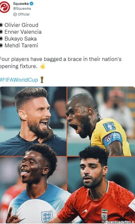The image size is (135, 224).
Task: Click the Bukayo Saka text line
Action: click(x=20, y=39)
